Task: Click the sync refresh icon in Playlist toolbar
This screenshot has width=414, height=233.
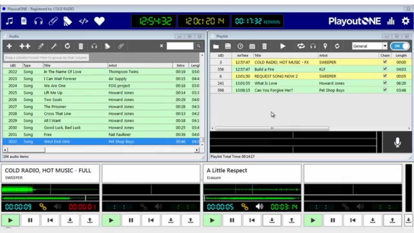Action: click(x=337, y=46)
